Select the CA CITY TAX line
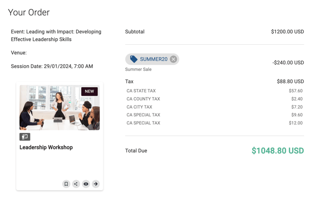Image resolution: width=328 pixels, height=204 pixels. 139,107
